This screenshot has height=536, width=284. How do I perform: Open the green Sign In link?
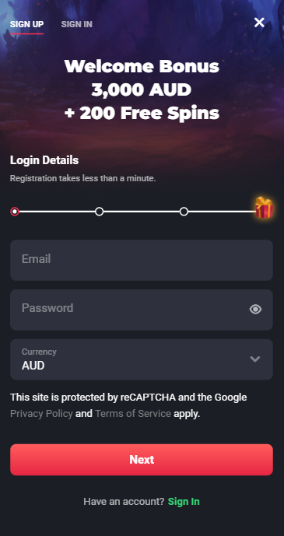184,502
